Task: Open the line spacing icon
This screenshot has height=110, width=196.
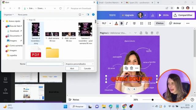Action: [149, 23]
